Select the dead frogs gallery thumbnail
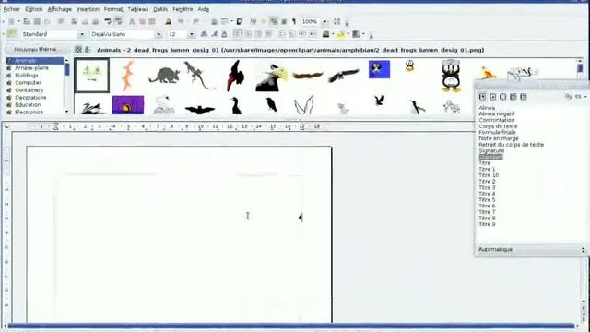 tap(92, 76)
